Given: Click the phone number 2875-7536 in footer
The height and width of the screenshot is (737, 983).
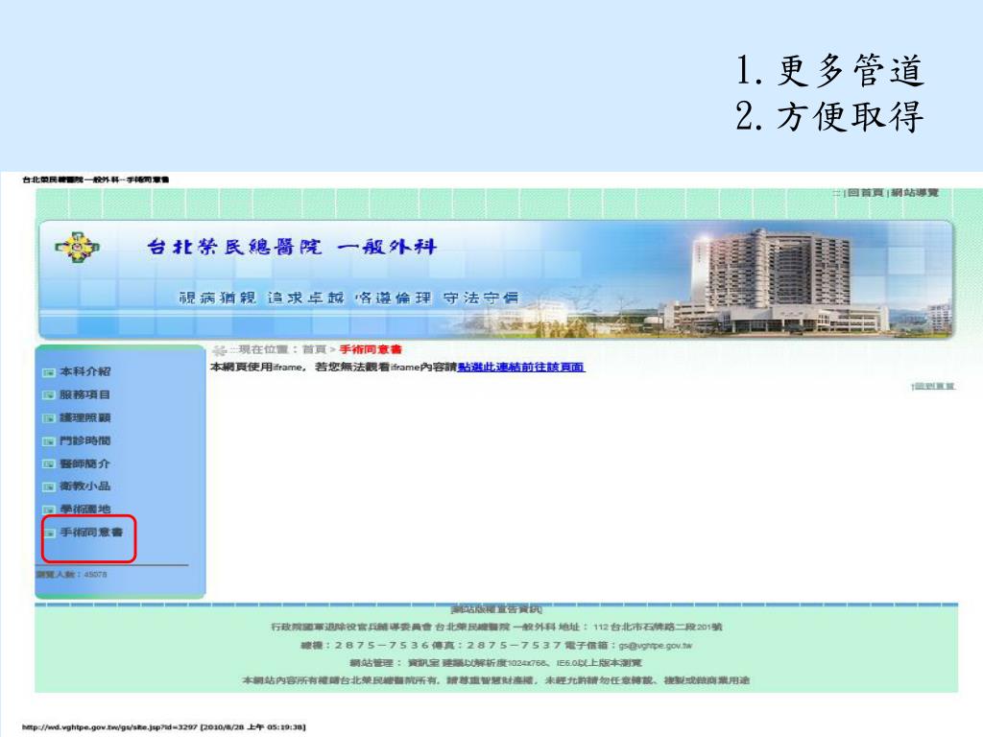Looking at the screenshot, I should [382, 646].
